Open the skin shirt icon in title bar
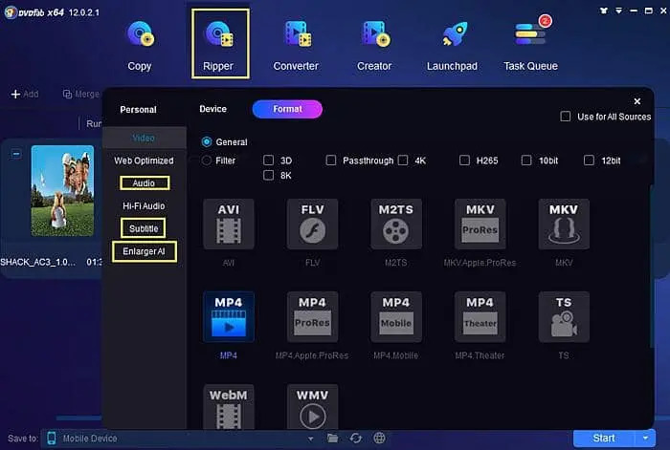Screen dimensions: 670x450 click(x=603, y=11)
